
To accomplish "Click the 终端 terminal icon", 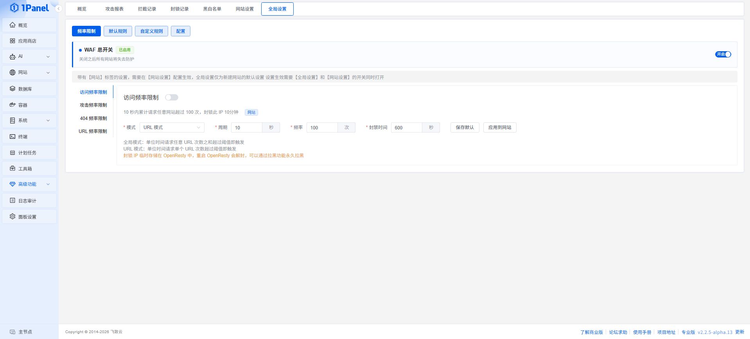I will click(x=13, y=136).
